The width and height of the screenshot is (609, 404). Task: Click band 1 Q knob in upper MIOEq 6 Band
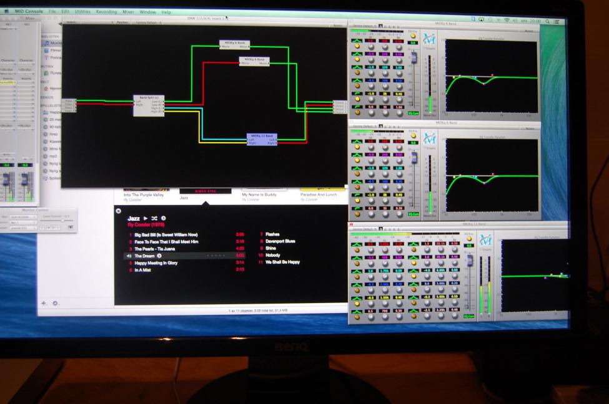click(x=399, y=47)
